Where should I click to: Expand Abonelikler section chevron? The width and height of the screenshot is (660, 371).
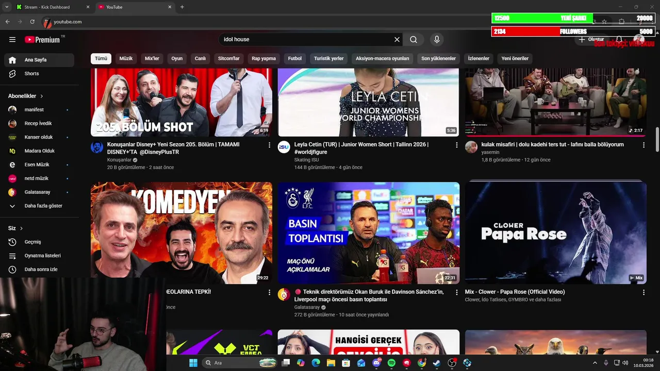[x=42, y=96]
